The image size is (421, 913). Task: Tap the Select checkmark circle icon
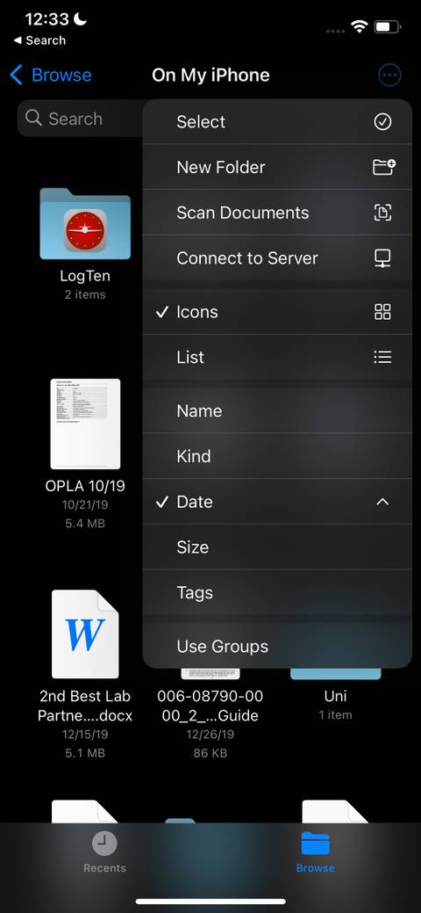pyautogui.click(x=382, y=121)
